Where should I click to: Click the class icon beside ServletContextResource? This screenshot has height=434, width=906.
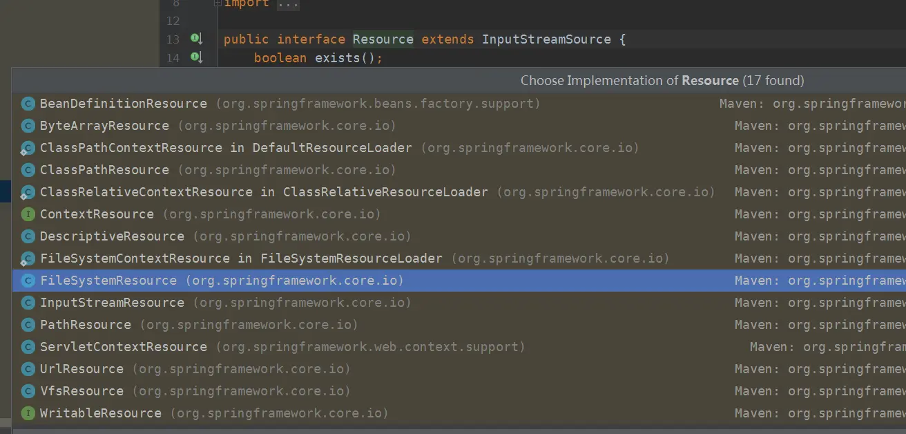(28, 346)
